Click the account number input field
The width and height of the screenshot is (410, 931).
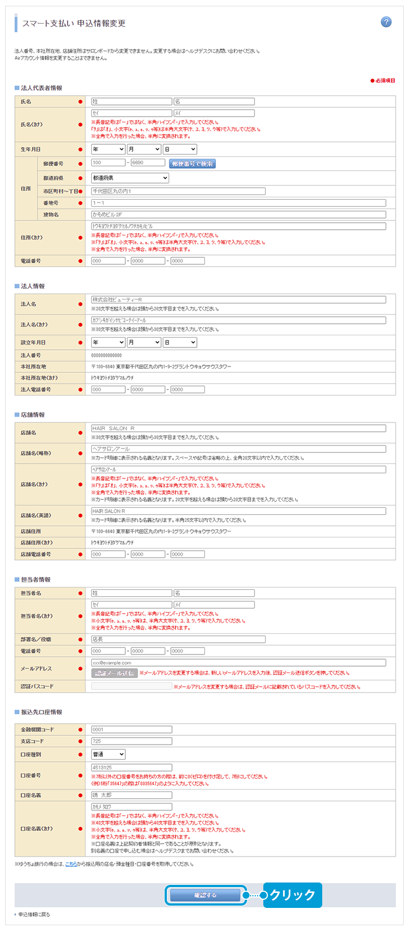coord(131,768)
